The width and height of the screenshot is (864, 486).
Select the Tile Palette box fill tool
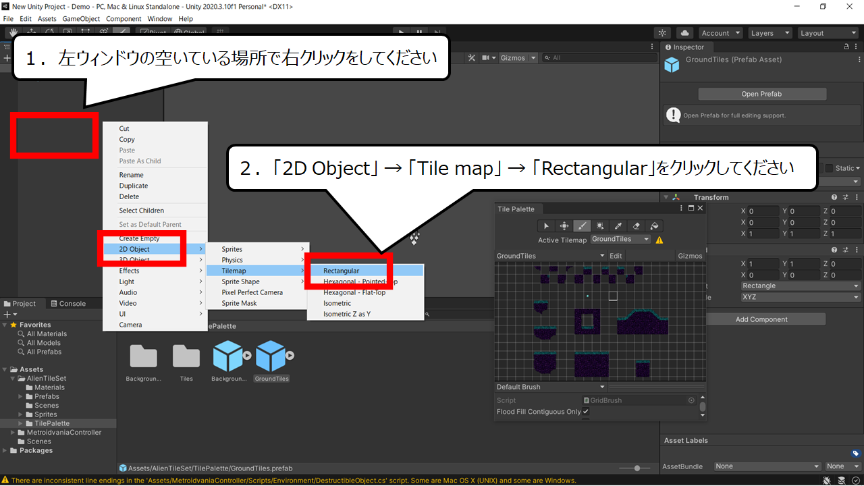pos(600,226)
